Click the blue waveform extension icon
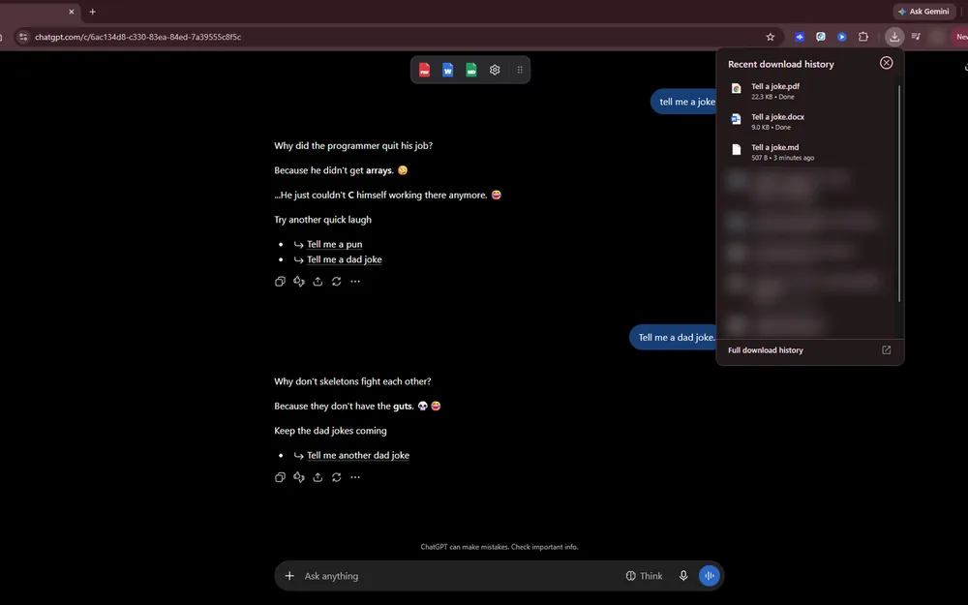The height and width of the screenshot is (605, 968). [x=800, y=37]
